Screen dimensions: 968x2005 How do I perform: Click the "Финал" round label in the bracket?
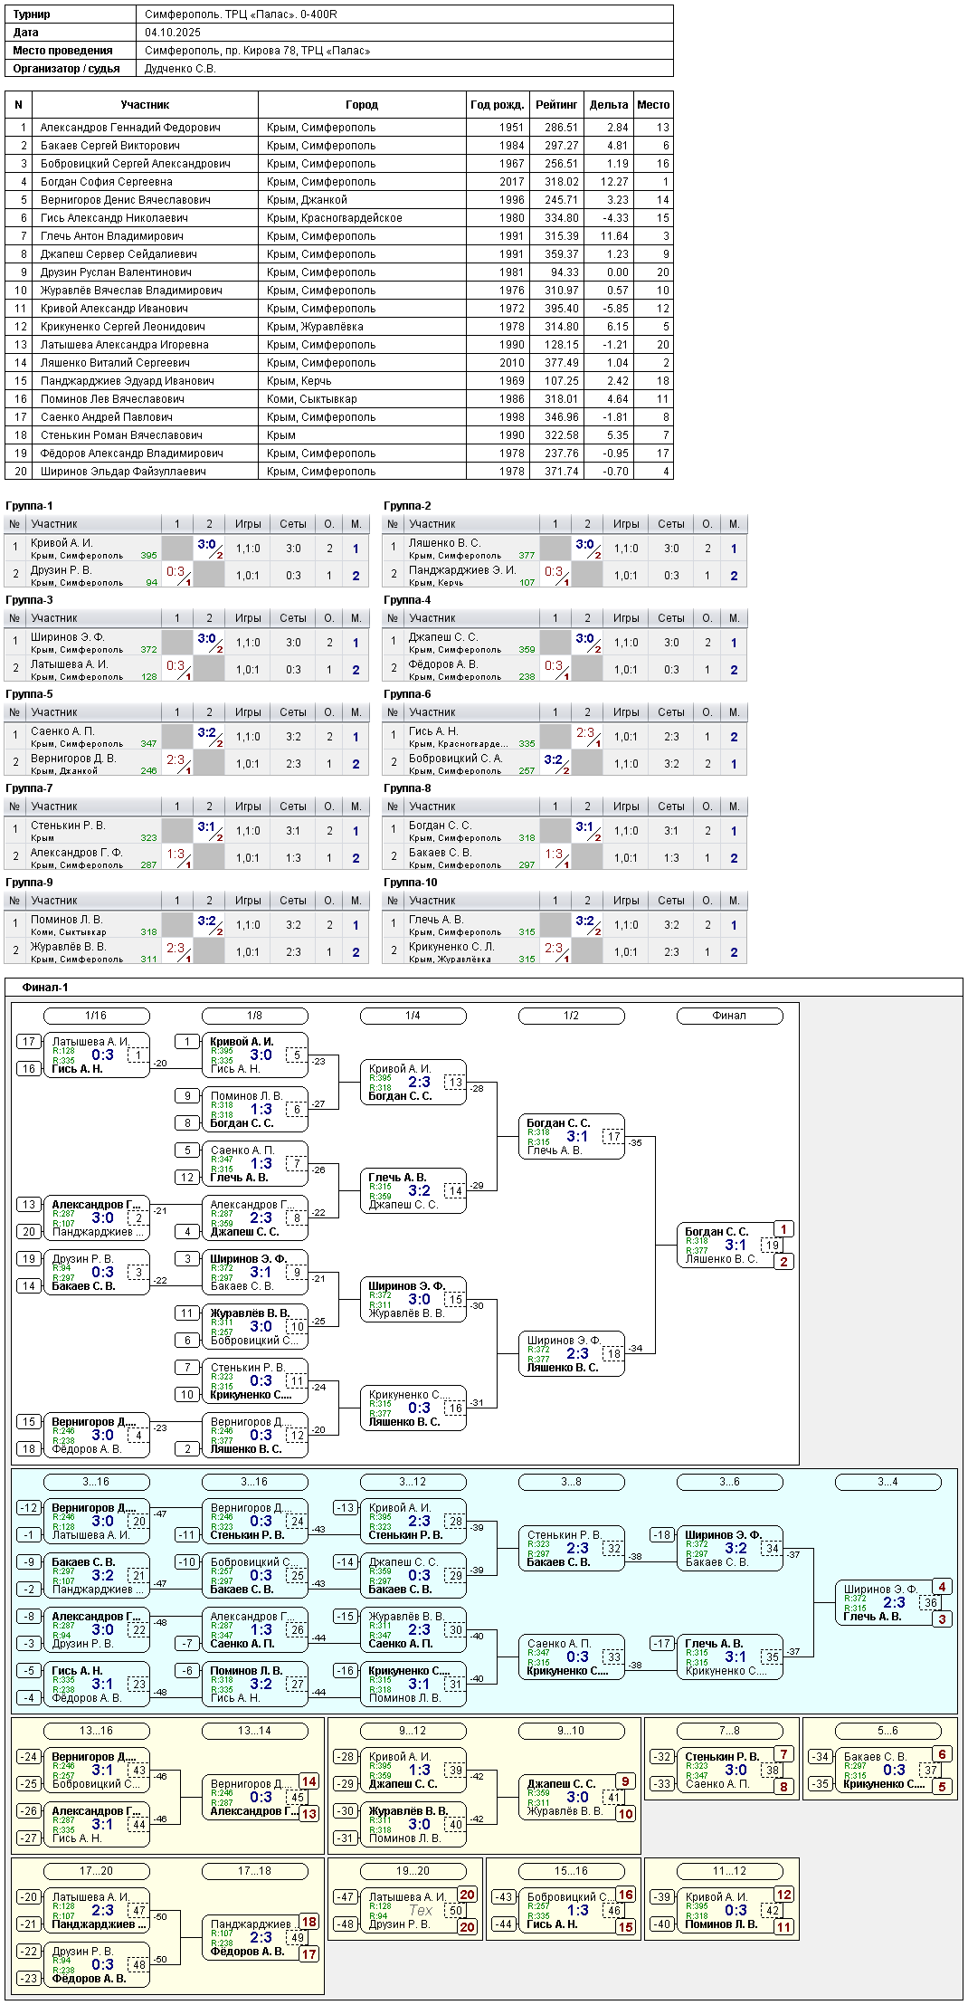(x=729, y=1016)
